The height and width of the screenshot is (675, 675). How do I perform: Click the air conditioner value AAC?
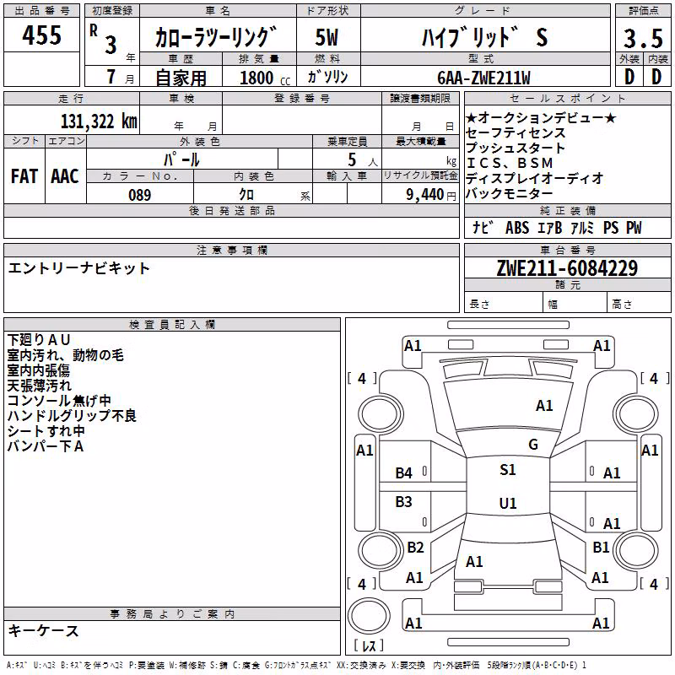point(65,176)
